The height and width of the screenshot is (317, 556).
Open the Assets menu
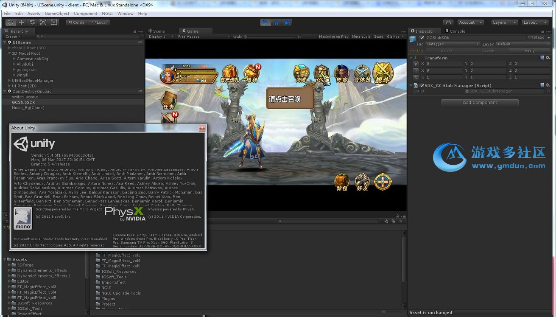point(34,14)
